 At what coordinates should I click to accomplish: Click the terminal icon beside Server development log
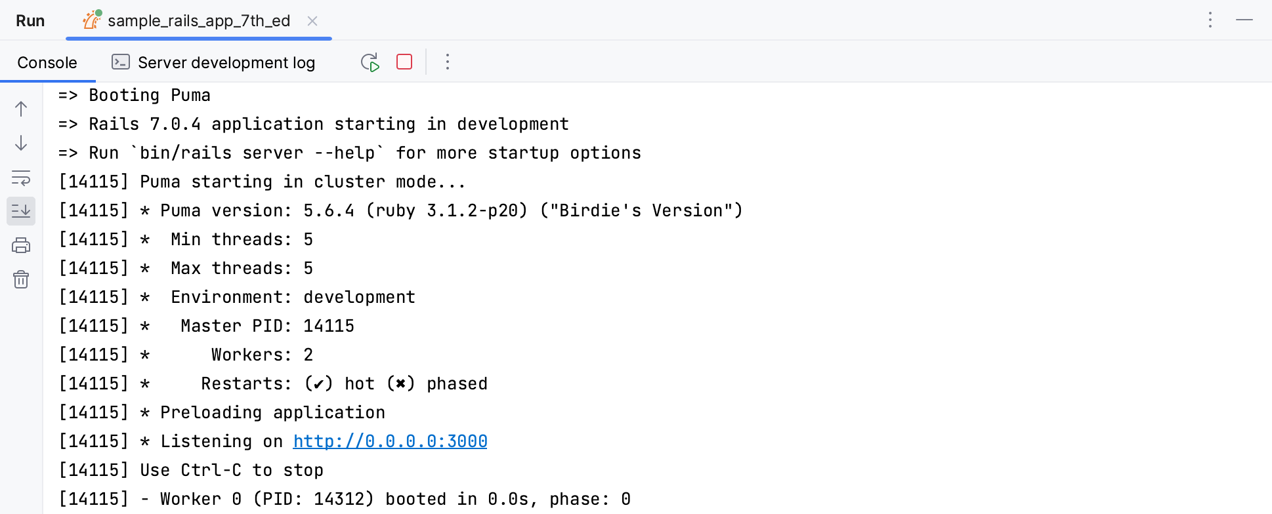[x=121, y=62]
